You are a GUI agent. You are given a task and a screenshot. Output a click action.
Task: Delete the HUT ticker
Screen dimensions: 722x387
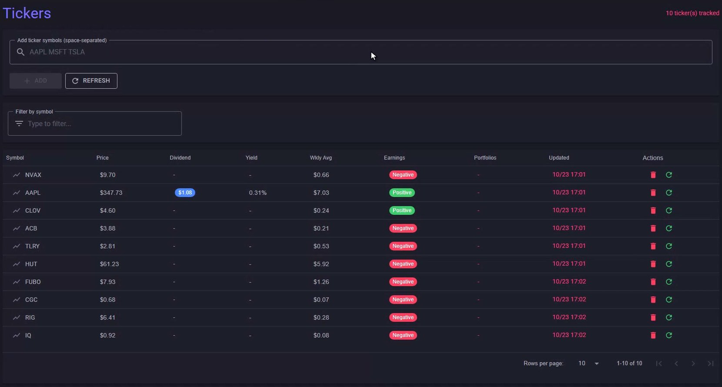click(x=653, y=264)
